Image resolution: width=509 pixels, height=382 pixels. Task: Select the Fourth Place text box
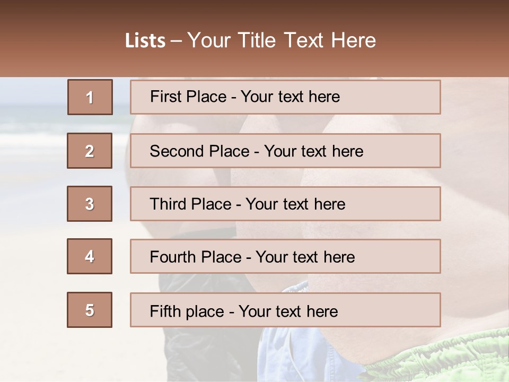point(285,257)
